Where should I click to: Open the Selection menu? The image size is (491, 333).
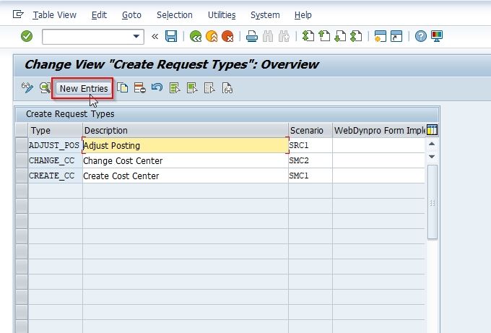(x=175, y=15)
